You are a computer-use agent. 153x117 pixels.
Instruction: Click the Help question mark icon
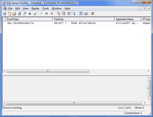coord(92,14)
